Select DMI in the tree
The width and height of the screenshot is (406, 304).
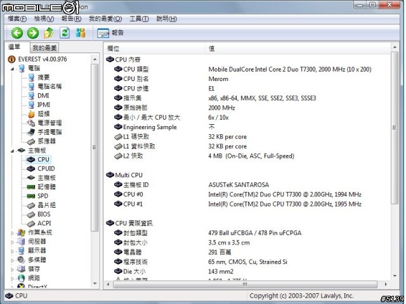(43, 96)
